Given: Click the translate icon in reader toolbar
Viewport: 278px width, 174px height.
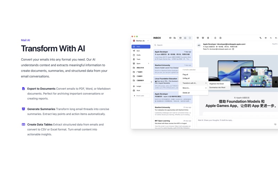Looking at the screenshot, I should pos(260,38).
